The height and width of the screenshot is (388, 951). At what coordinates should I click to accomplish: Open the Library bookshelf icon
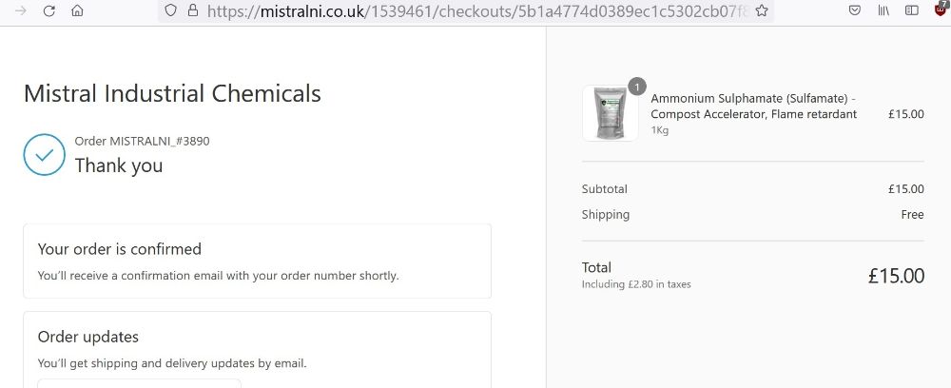883,10
